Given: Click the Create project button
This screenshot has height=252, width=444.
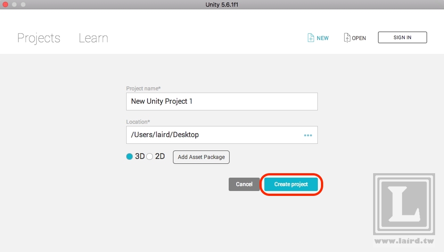Looking at the screenshot, I should point(291,184).
